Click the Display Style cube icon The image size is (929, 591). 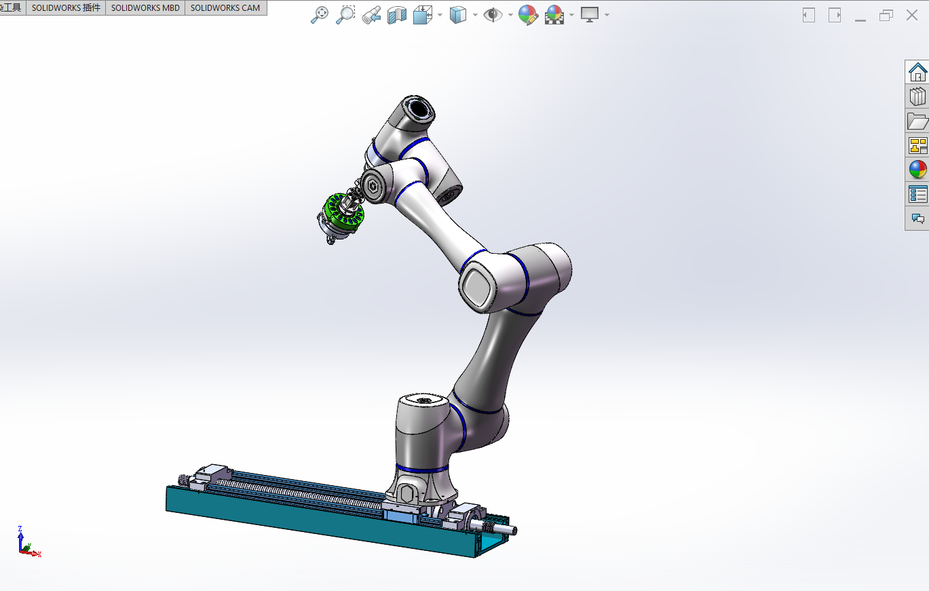pyautogui.click(x=459, y=15)
